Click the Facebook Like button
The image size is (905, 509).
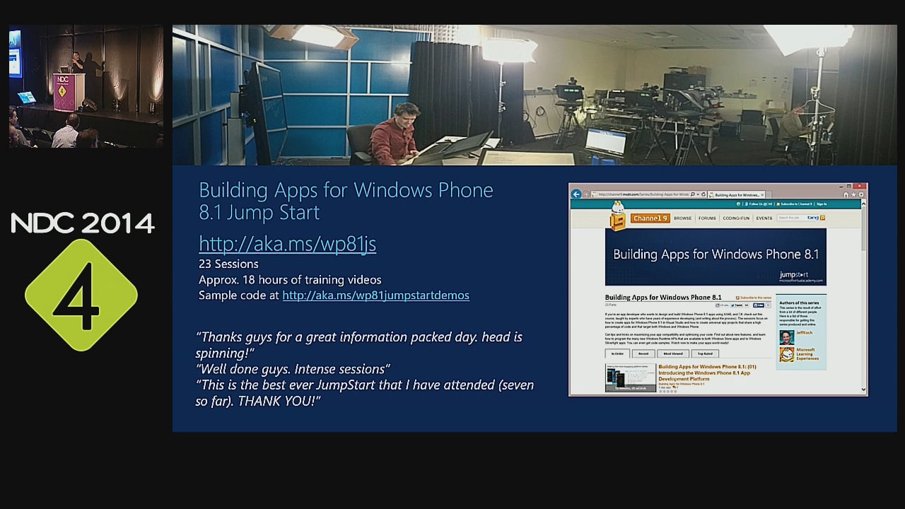[x=759, y=305]
